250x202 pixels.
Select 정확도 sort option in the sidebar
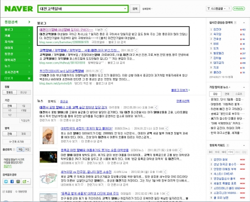10,92
